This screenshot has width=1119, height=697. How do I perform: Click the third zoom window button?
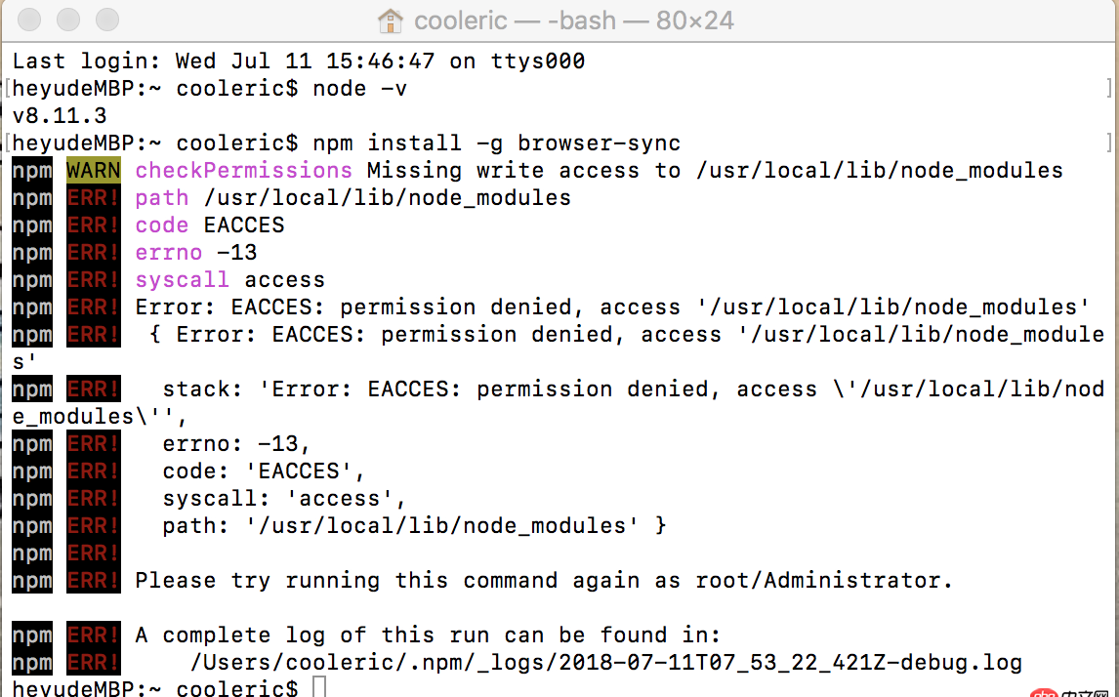pyautogui.click(x=105, y=20)
